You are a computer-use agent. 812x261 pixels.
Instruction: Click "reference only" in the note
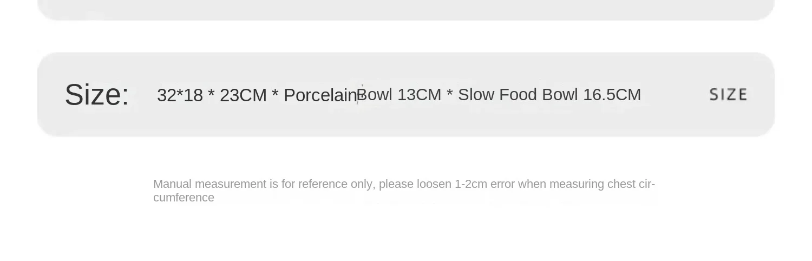pyautogui.click(x=335, y=184)
